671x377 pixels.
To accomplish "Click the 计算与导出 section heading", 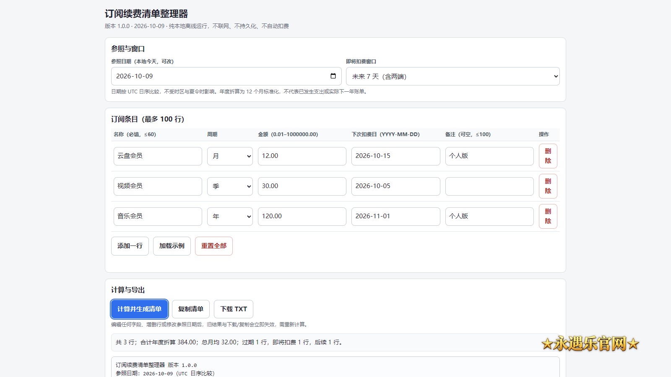I will click(128, 290).
